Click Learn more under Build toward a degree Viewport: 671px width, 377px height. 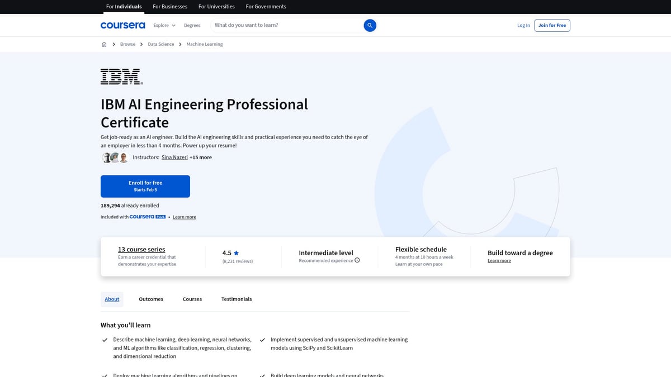click(x=499, y=261)
